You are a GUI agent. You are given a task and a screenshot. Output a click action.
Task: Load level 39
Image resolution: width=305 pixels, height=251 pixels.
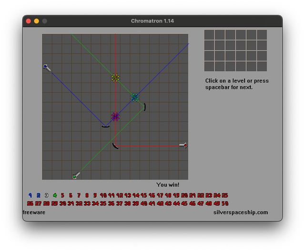click(136, 203)
